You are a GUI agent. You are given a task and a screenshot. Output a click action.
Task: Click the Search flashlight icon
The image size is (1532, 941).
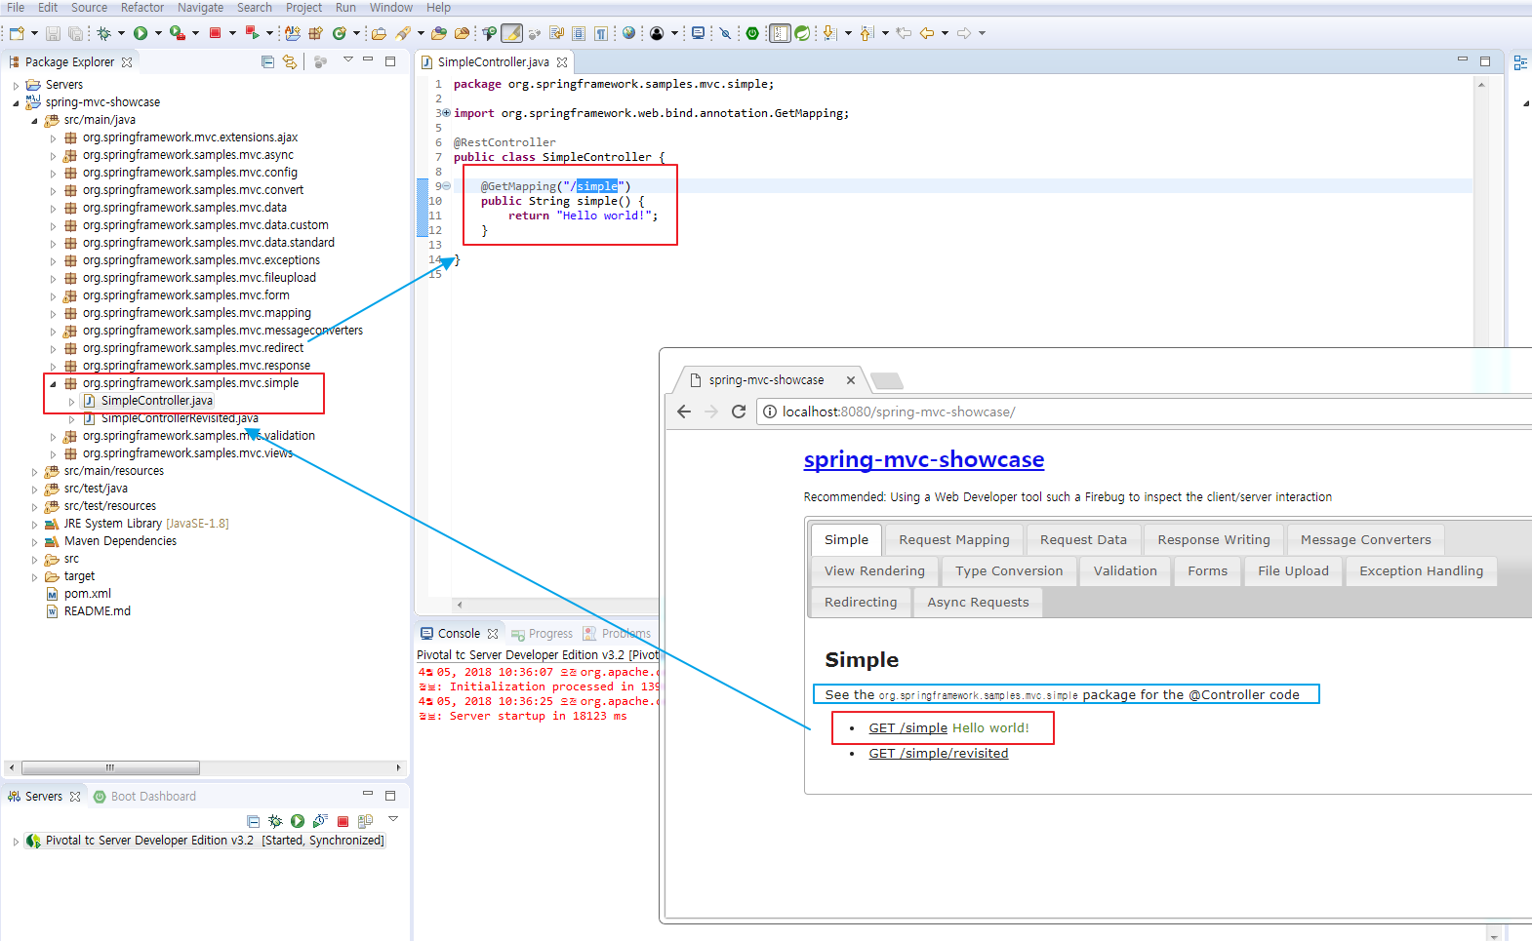pos(402,33)
